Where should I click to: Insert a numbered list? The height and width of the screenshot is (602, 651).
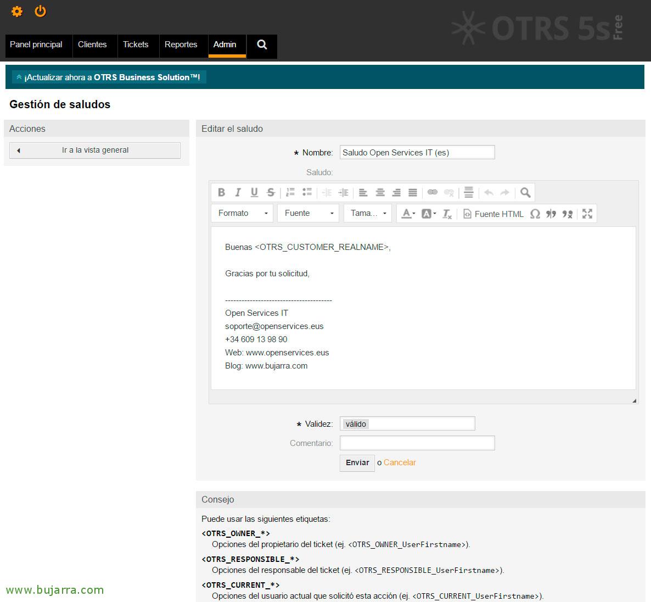click(290, 192)
